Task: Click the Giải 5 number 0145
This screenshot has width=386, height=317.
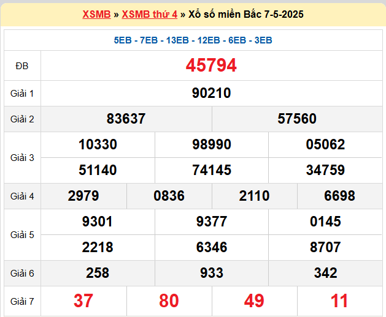Action: (x=325, y=222)
